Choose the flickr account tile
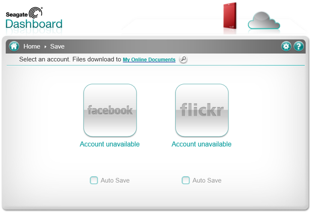 coord(202,110)
